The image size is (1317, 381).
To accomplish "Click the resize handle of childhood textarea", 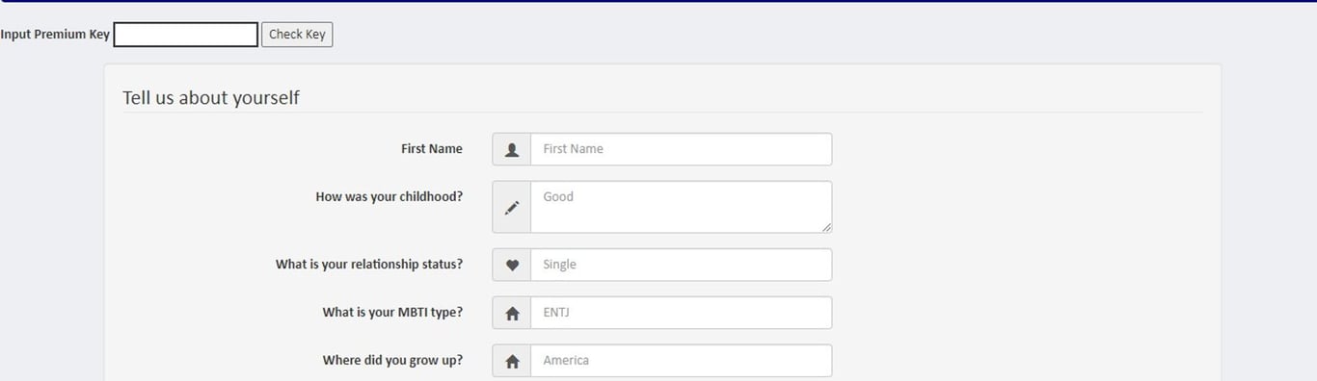I will click(x=826, y=227).
